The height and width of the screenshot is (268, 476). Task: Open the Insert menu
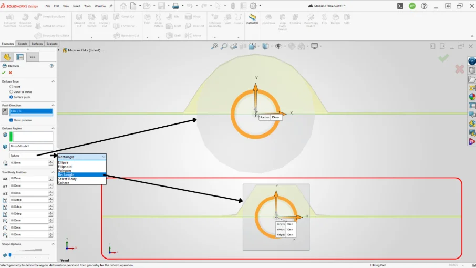coord(77,6)
